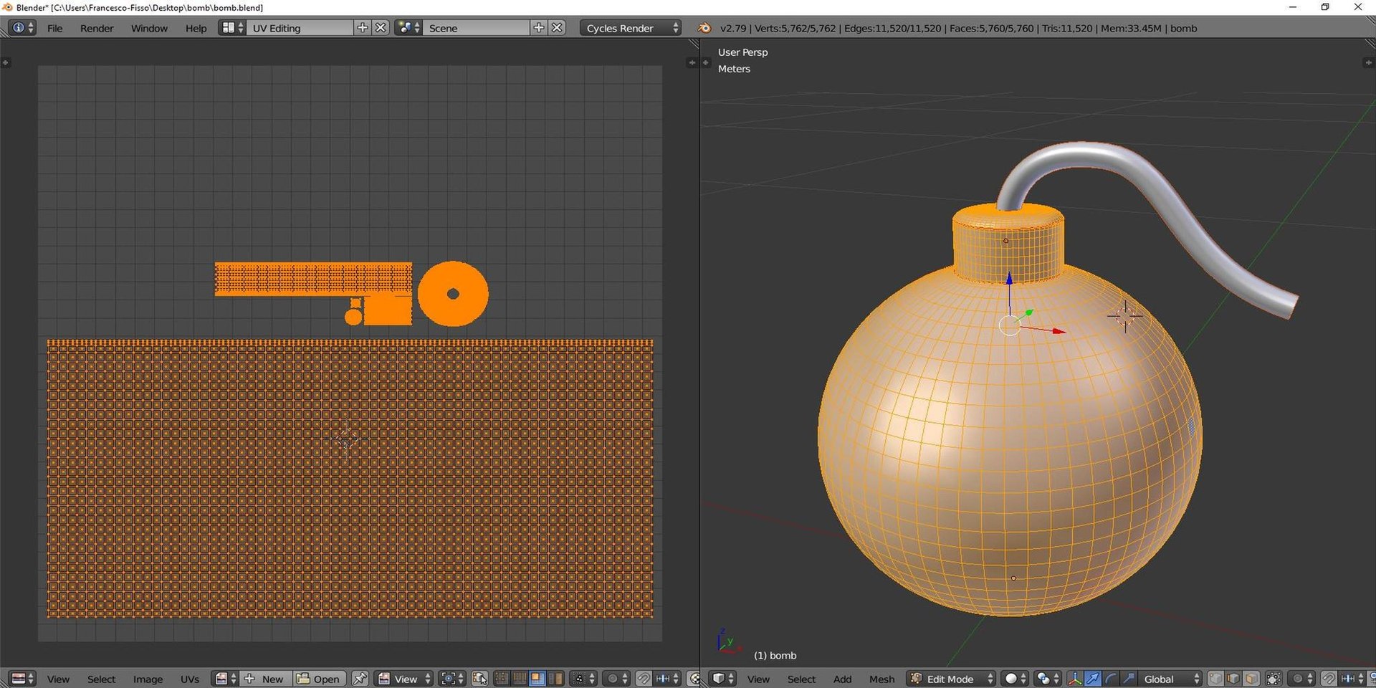Screen dimensions: 1376x688
Task: Select UV island selection mode
Action: [555, 679]
